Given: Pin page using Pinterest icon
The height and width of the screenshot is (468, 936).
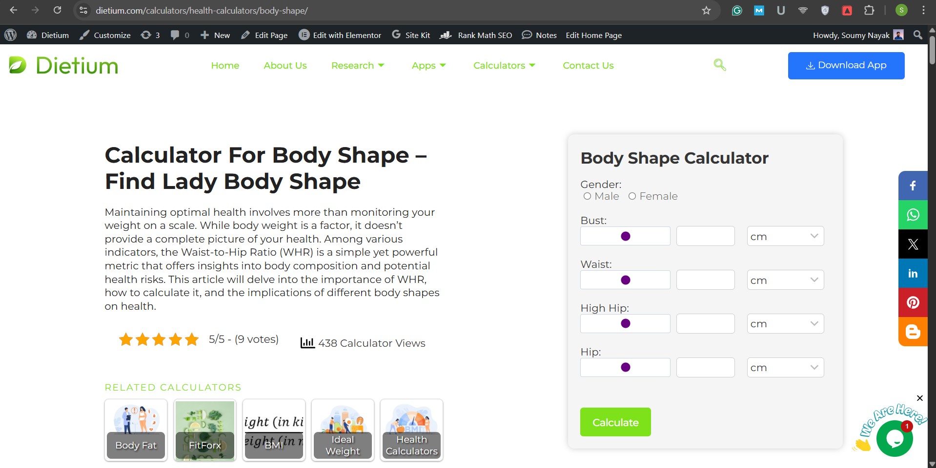Looking at the screenshot, I should (913, 302).
